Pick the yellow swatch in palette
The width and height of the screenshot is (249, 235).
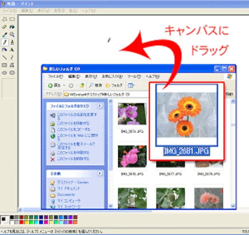[x=26, y=222]
